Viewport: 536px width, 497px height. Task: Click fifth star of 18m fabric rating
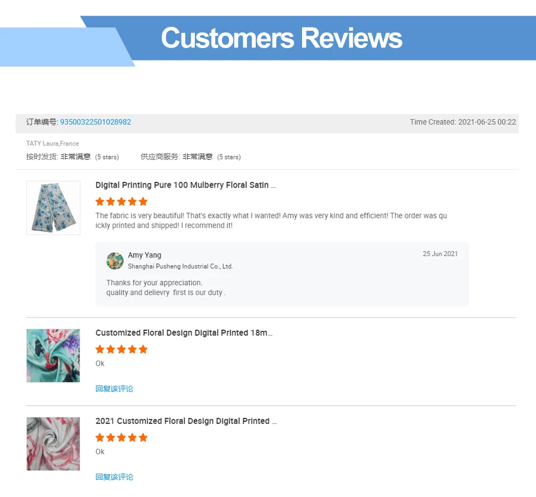pos(143,349)
